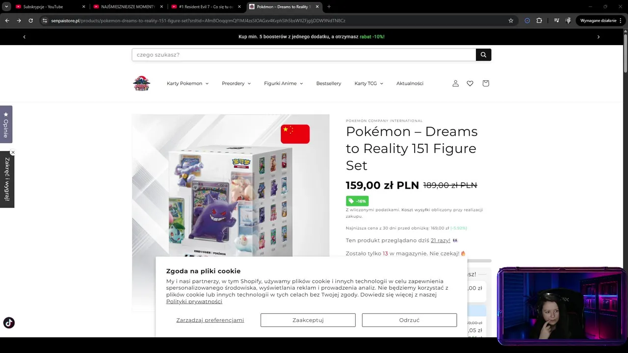Open a new browser tab

coord(329,7)
